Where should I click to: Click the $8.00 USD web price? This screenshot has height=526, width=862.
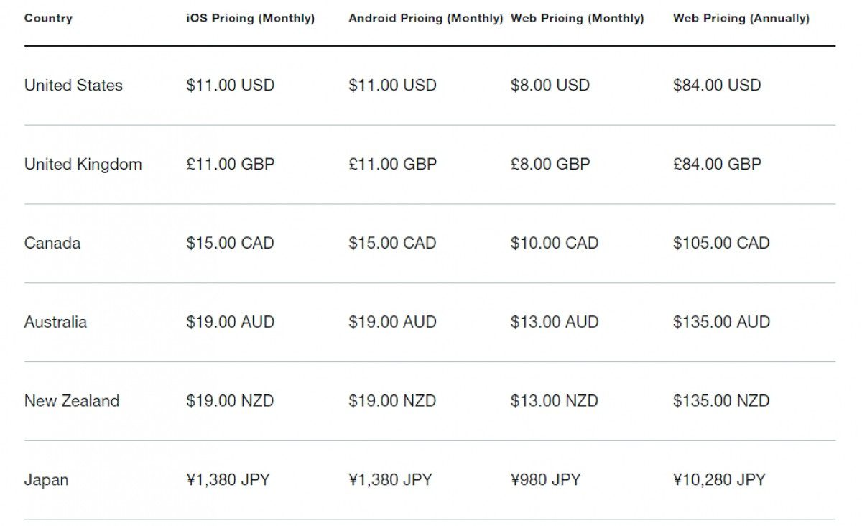(x=550, y=86)
